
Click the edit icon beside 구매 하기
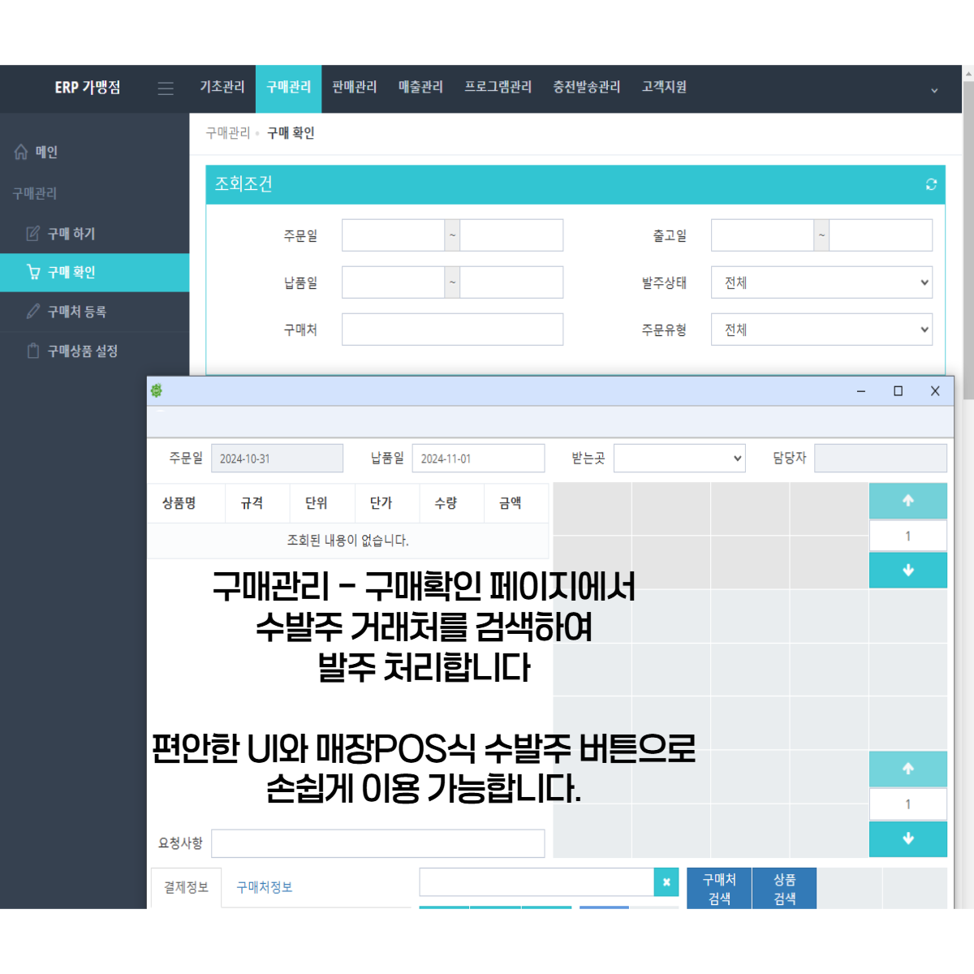click(33, 234)
